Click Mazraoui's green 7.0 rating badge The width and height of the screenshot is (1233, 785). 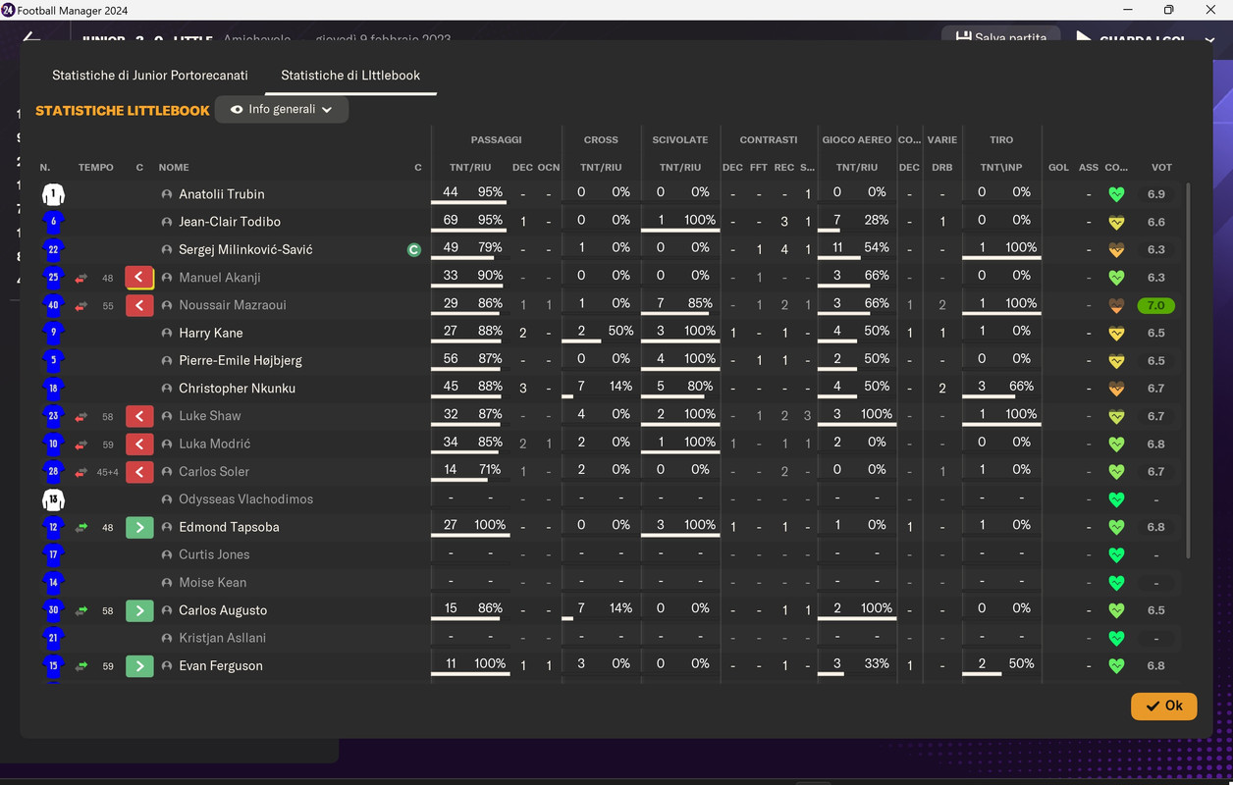(1156, 305)
